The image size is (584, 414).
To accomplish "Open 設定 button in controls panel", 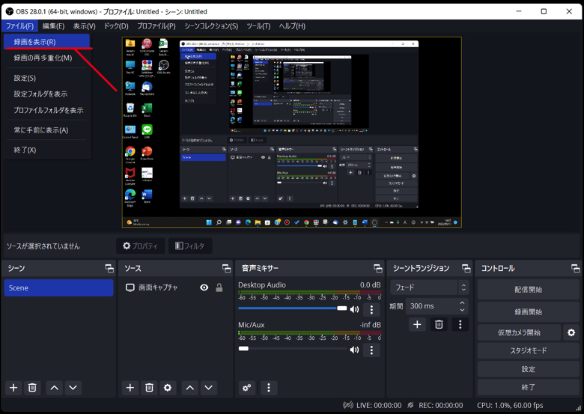I will tap(528, 369).
